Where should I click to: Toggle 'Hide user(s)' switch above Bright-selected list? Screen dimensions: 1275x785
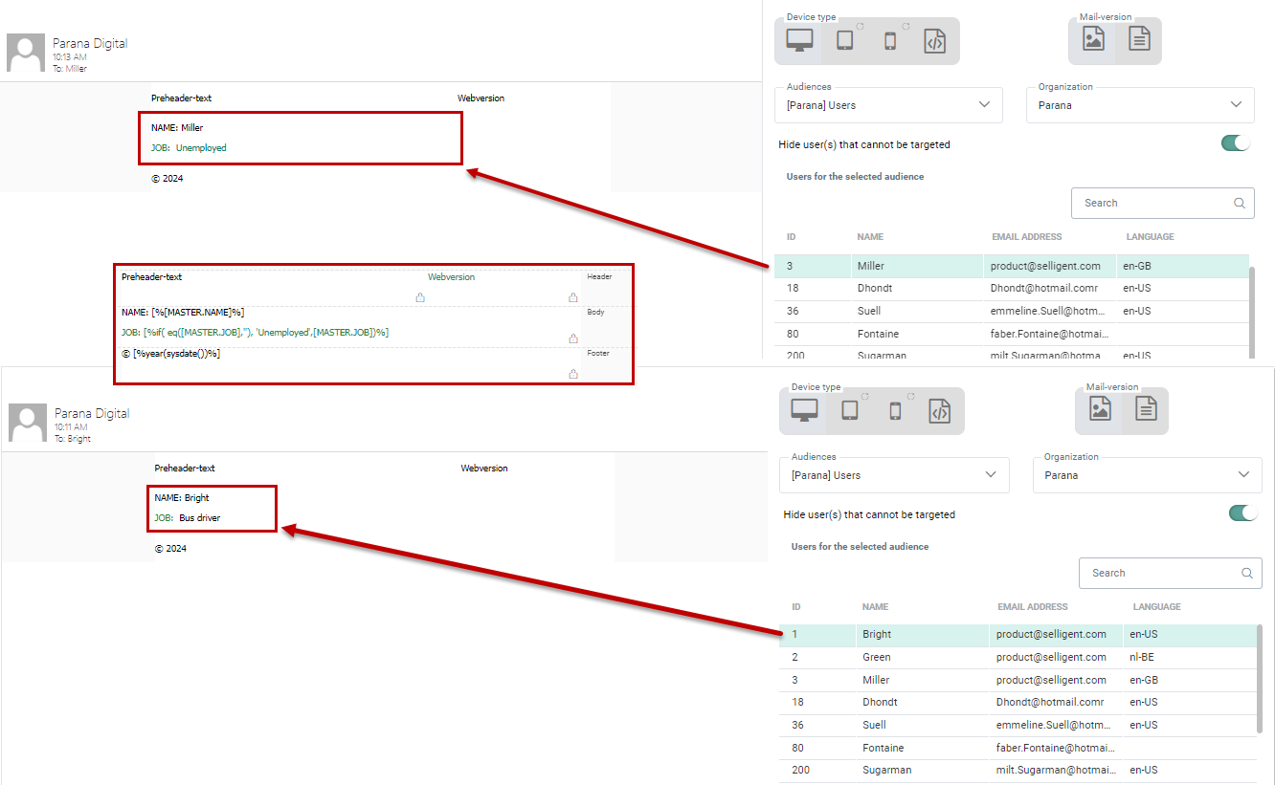pos(1242,513)
